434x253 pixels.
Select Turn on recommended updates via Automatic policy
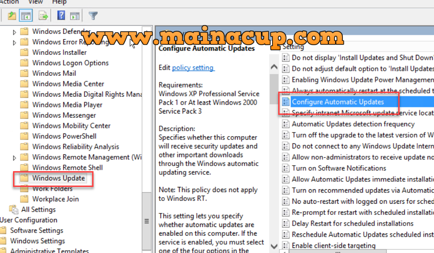tap(362, 190)
